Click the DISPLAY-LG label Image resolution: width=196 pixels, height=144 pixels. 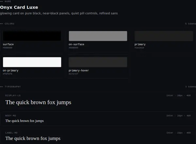(x=13, y=96)
